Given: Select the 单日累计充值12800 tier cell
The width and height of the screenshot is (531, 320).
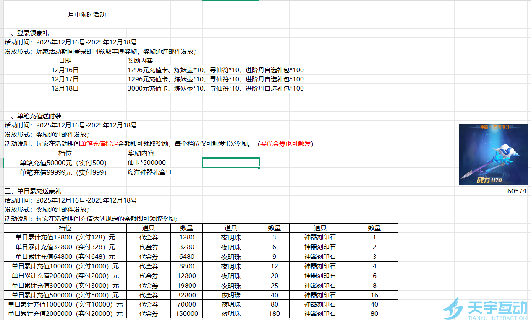Looking at the screenshot, I should pos(65,237).
